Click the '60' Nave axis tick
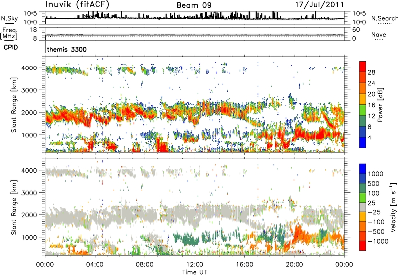This screenshot has width=398, height=275. [356, 30]
